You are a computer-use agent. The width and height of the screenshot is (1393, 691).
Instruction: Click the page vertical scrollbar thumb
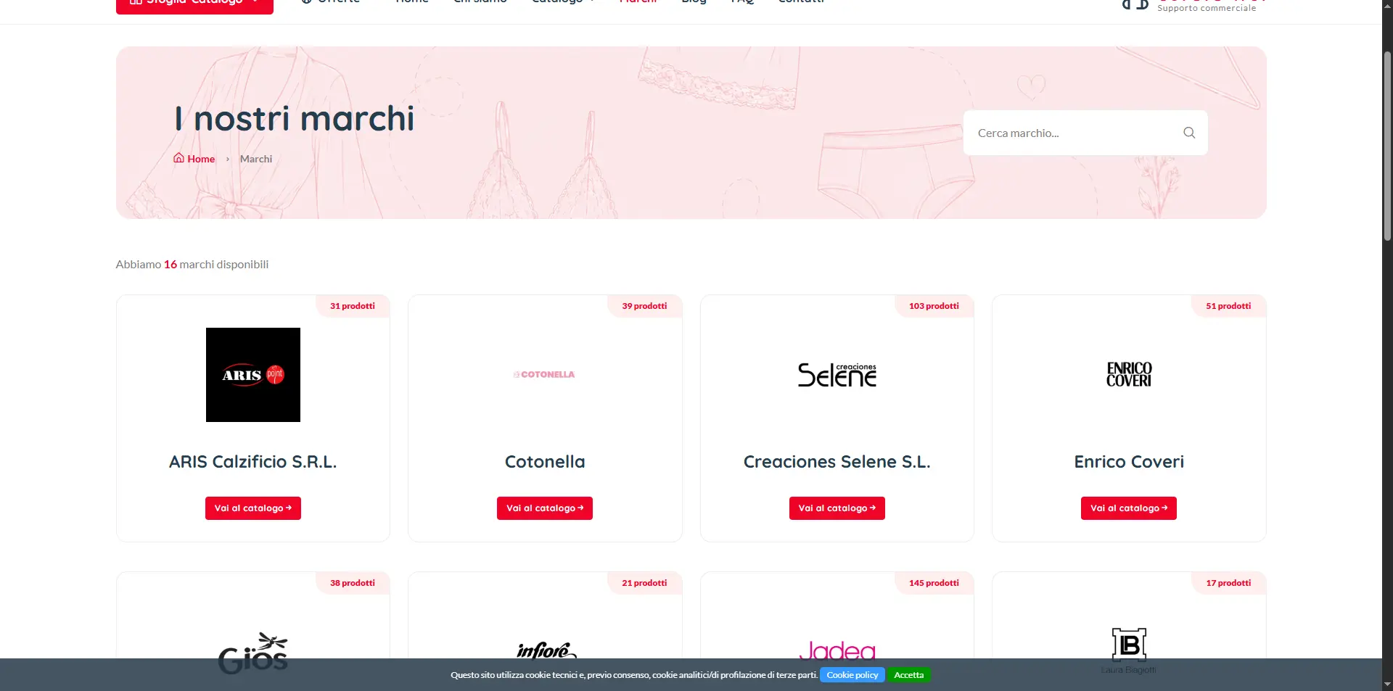1387,145
